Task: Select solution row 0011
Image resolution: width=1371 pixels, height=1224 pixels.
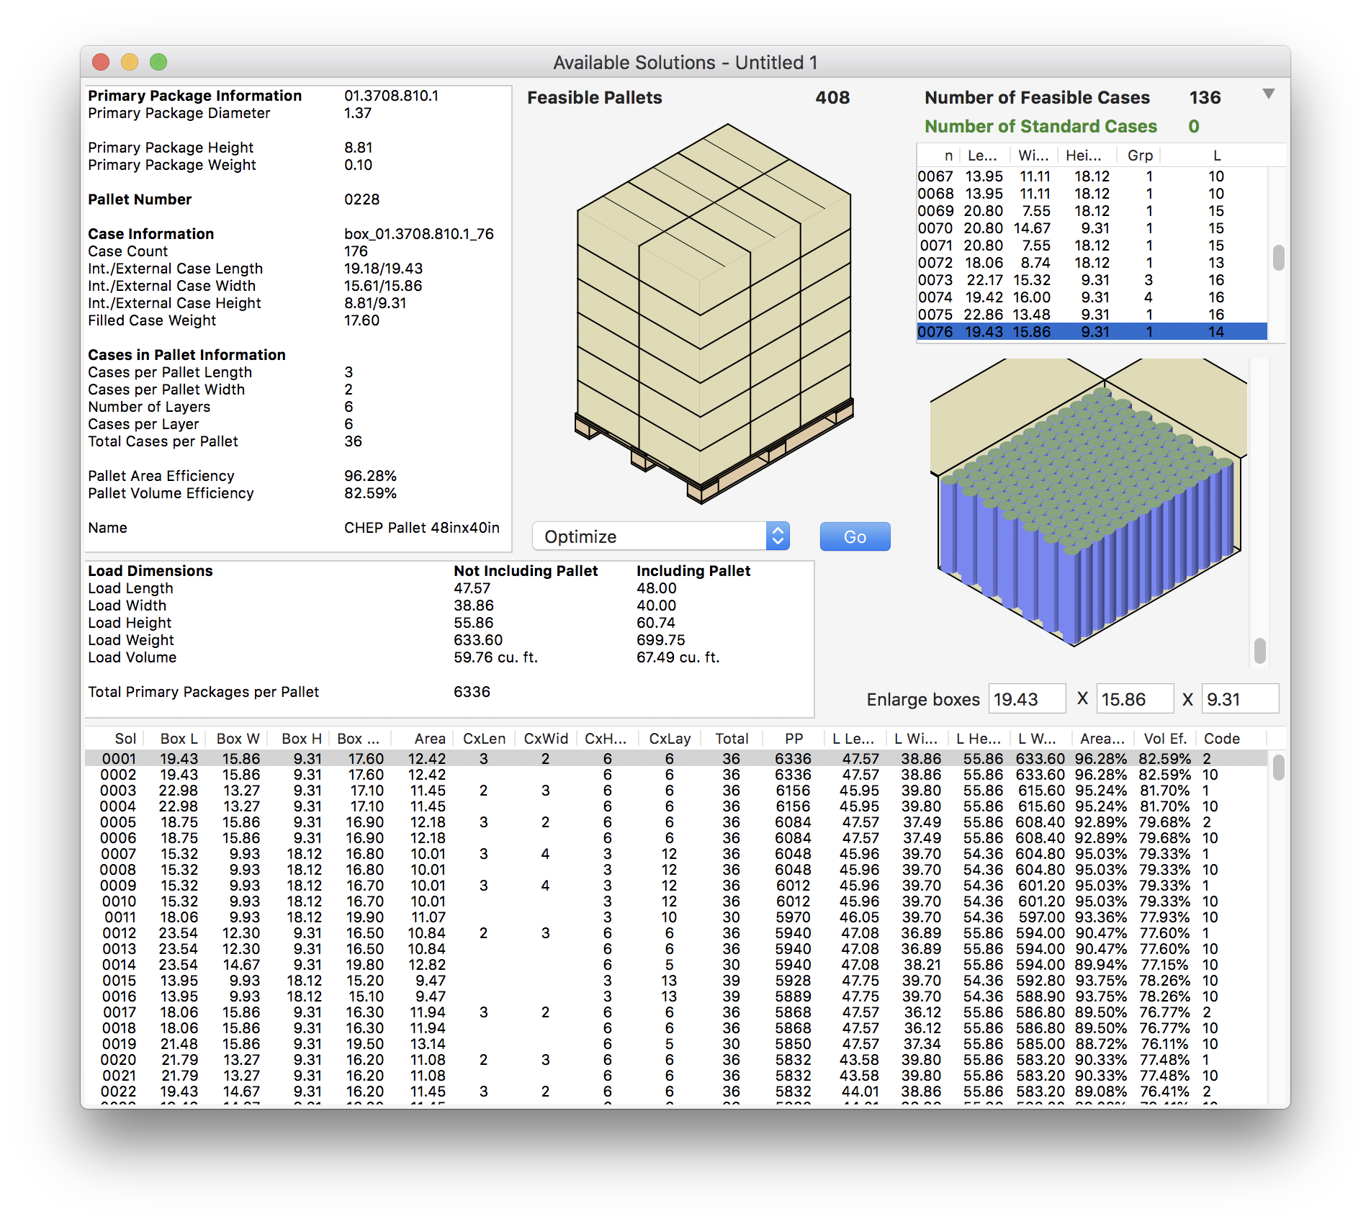Action: pos(676,917)
